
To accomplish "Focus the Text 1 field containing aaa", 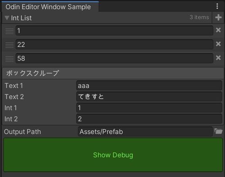I will (x=149, y=86).
